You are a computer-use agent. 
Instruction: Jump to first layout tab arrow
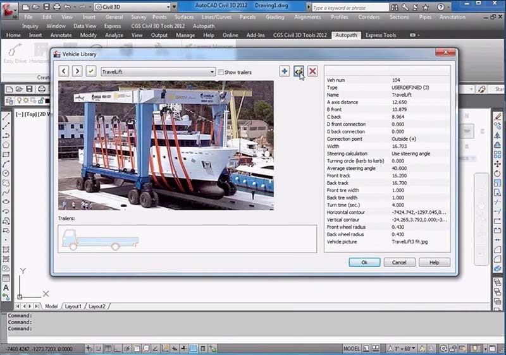[18, 306]
